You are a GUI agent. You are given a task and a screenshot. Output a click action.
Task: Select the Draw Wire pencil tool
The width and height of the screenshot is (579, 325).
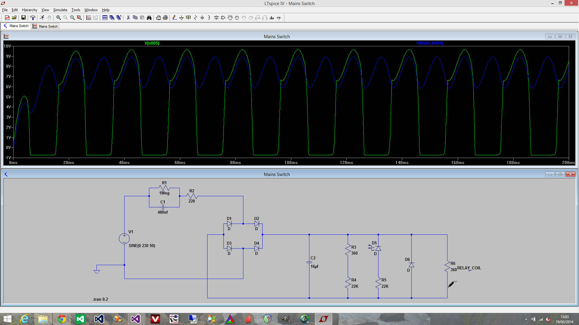click(x=174, y=18)
